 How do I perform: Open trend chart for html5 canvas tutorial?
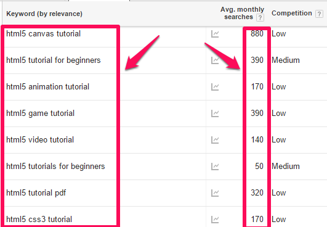tap(215, 34)
